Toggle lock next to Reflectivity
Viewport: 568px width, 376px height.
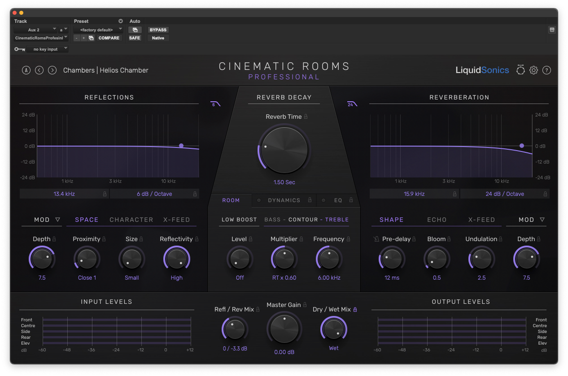[x=197, y=239]
